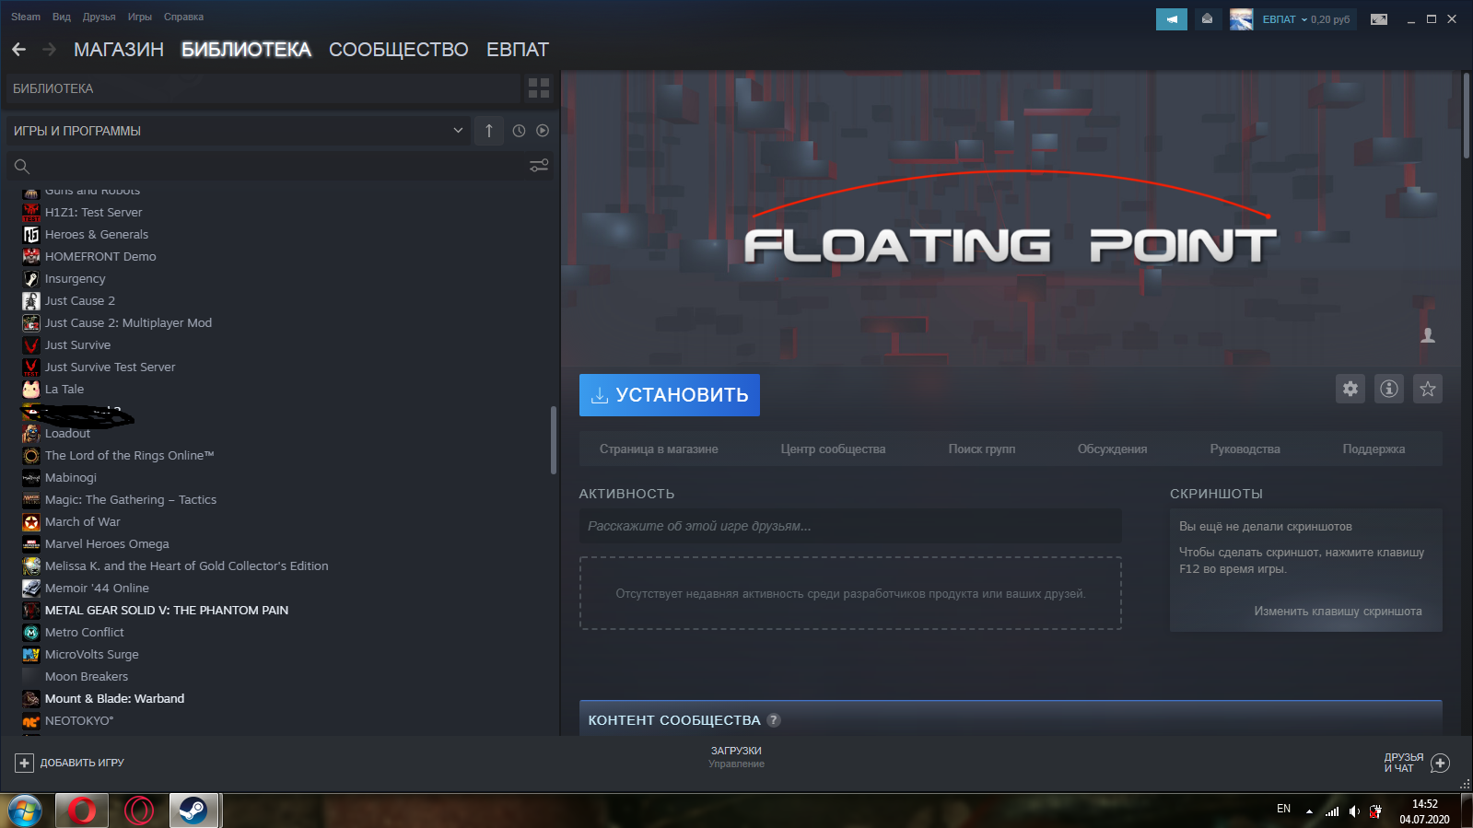Show game info icon
The image size is (1473, 828).
pos(1389,389)
